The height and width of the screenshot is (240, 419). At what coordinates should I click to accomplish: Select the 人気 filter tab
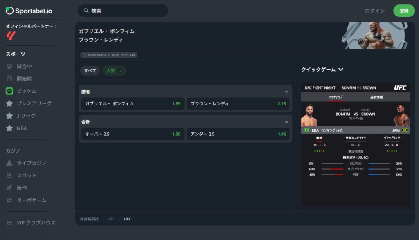tap(114, 71)
